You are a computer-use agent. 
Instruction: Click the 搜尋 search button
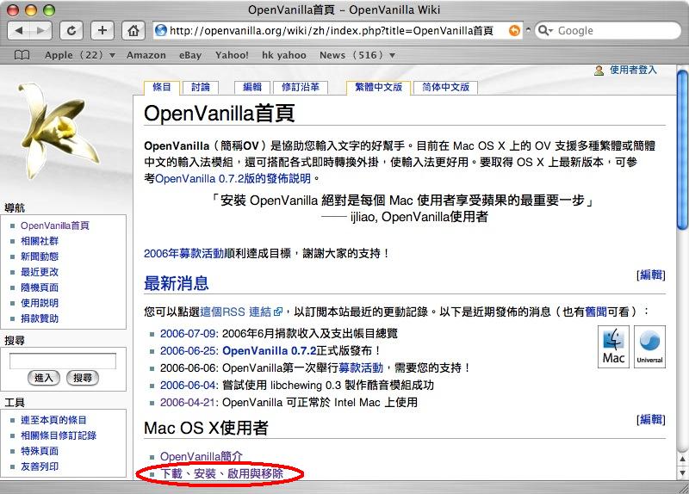coord(82,378)
